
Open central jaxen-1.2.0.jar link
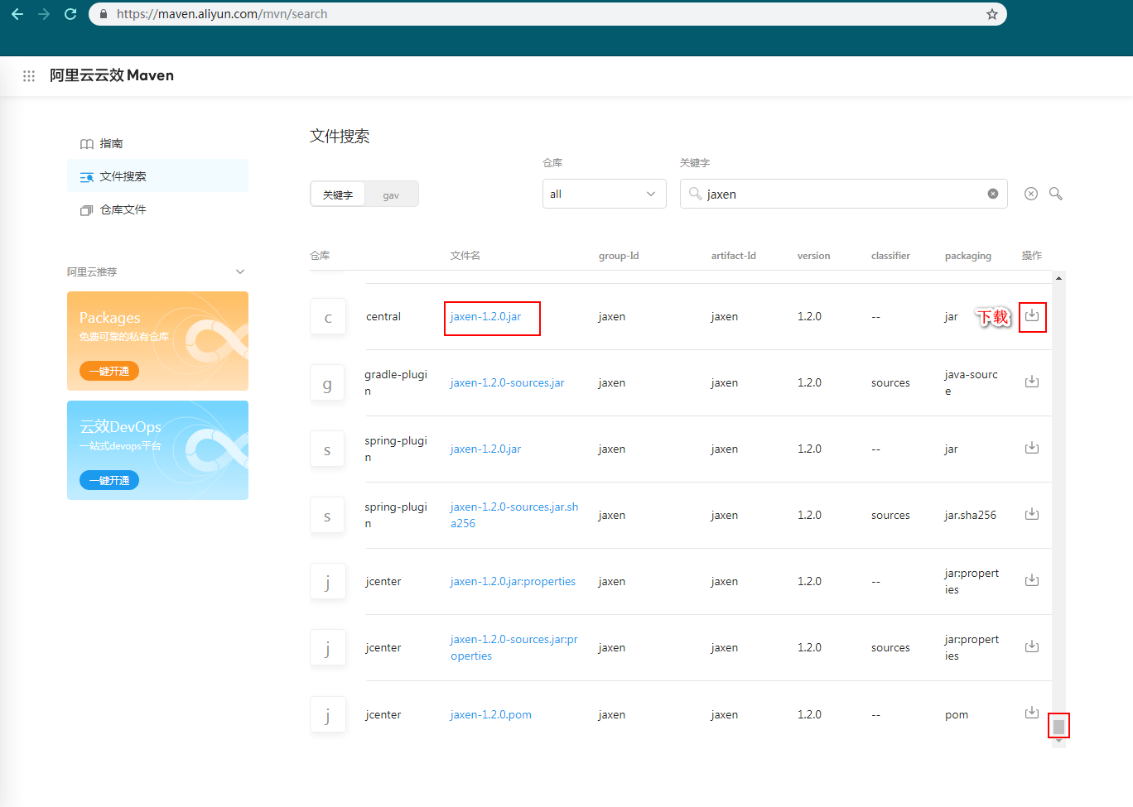pos(485,316)
